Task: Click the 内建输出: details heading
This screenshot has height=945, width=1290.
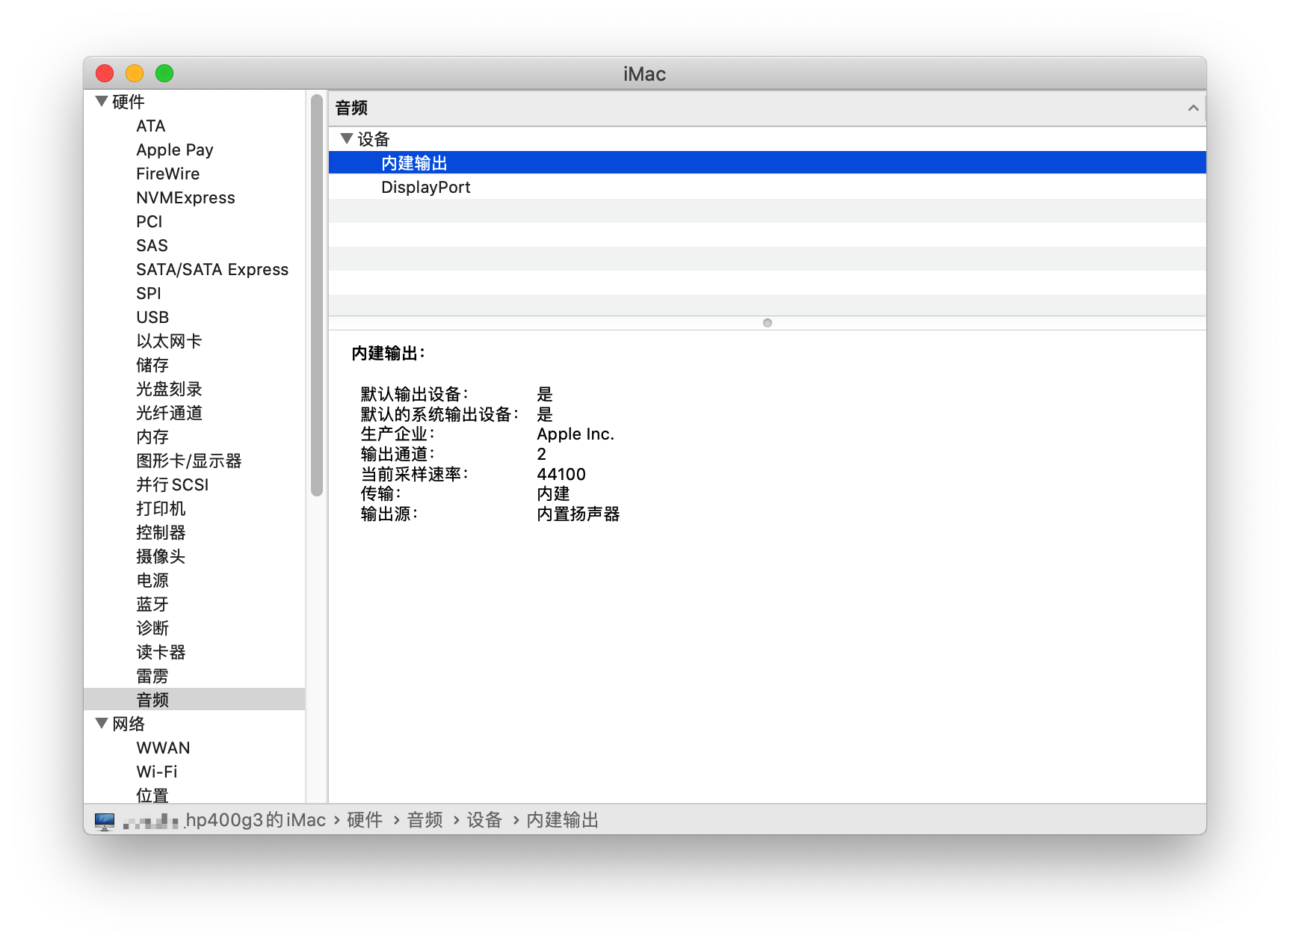Action: click(x=388, y=353)
